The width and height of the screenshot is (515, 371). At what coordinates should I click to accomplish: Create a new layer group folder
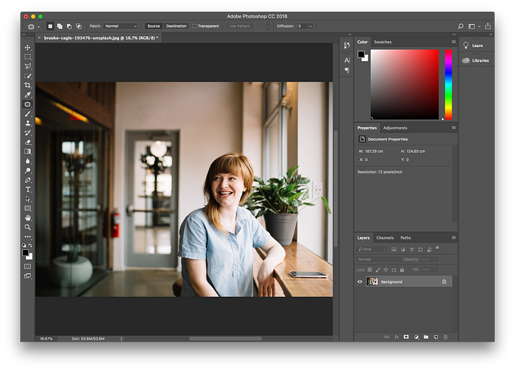click(426, 337)
